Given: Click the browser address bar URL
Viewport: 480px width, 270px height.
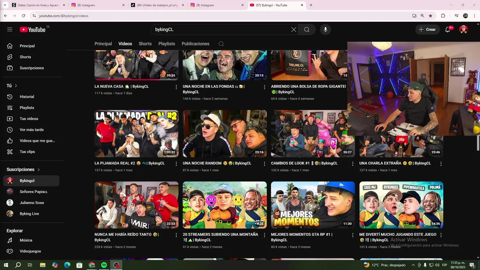Looking at the screenshot, I should (64, 16).
